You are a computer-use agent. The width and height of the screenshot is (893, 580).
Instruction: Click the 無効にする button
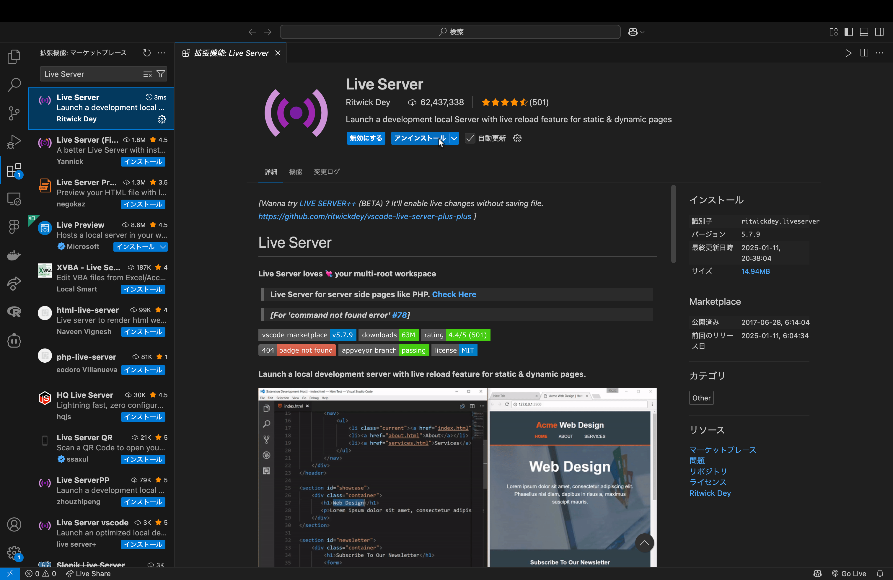(366, 138)
